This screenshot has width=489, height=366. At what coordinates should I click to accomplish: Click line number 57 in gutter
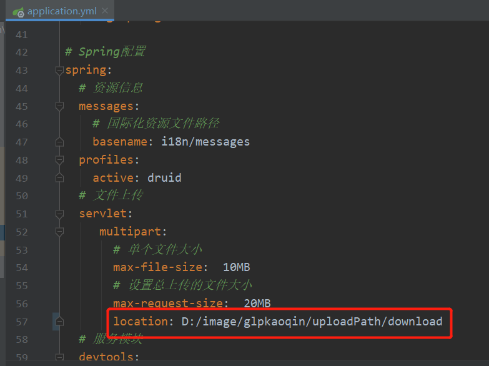pos(22,322)
